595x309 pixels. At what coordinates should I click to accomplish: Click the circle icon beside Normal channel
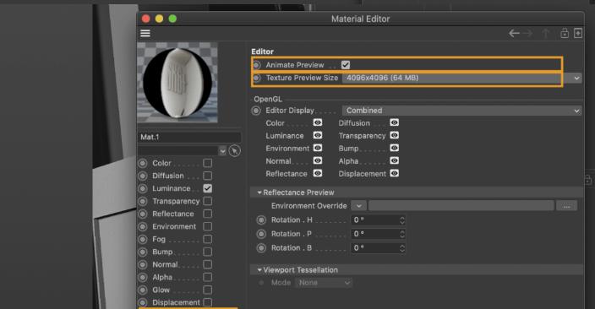coord(143,264)
